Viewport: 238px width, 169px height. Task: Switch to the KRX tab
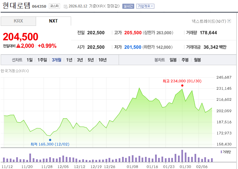coord(18,21)
